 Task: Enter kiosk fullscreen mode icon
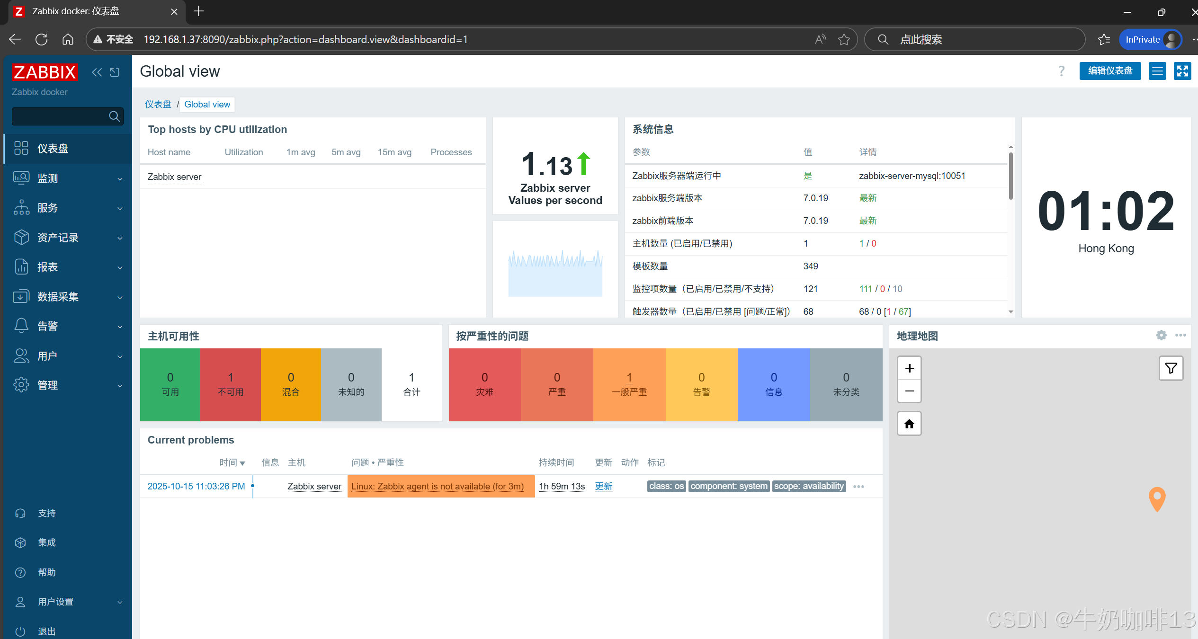pyautogui.click(x=1182, y=71)
